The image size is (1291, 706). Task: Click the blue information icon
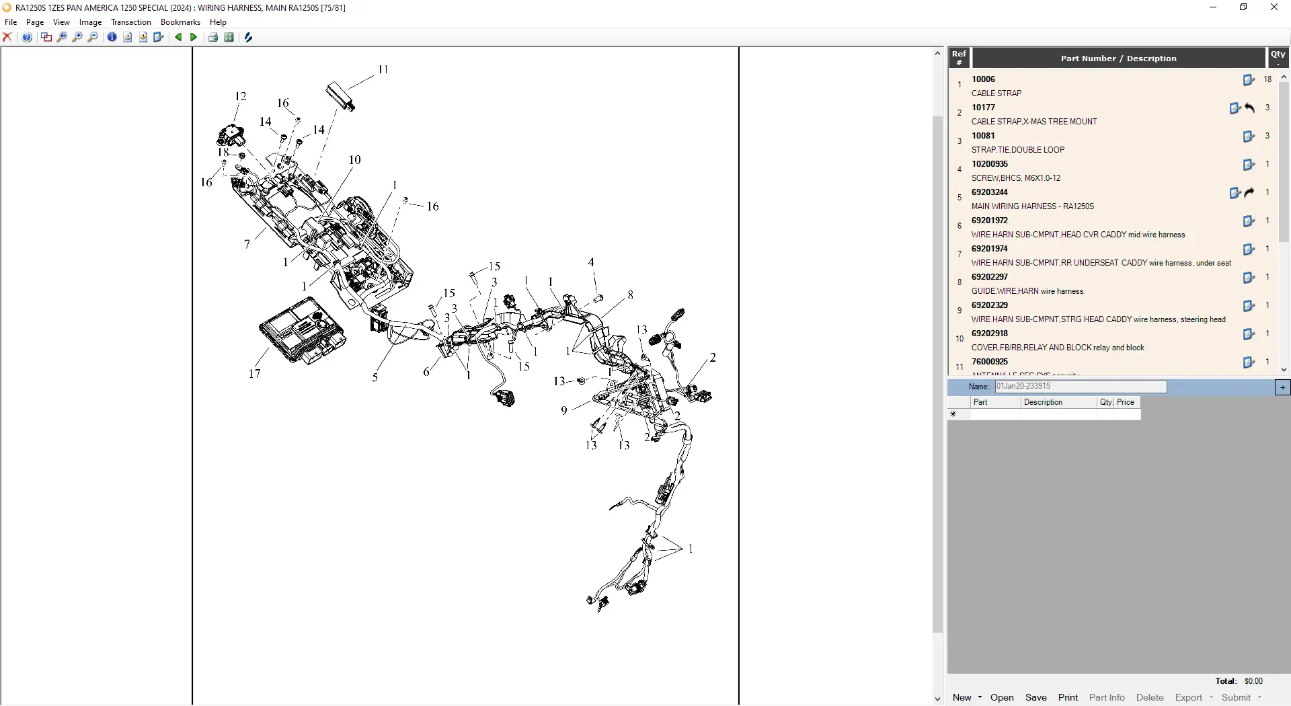click(112, 38)
